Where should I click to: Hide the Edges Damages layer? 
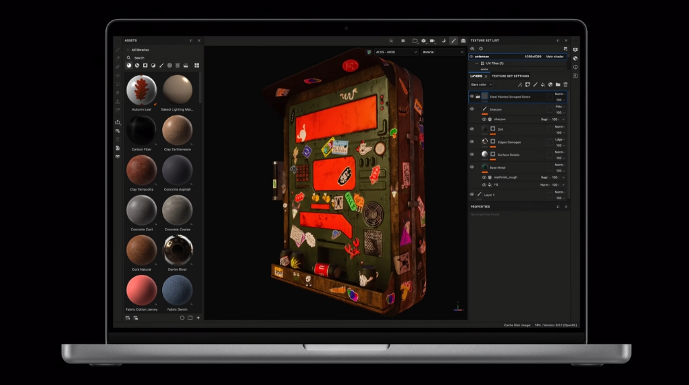click(x=472, y=142)
